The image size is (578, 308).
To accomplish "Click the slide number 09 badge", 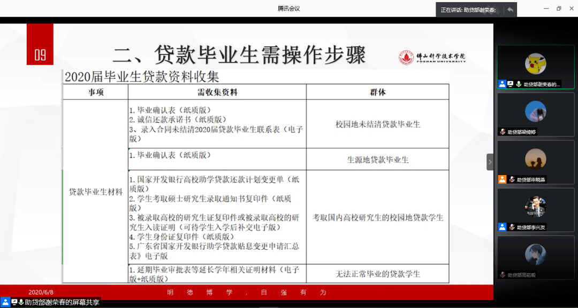I will (x=40, y=44).
